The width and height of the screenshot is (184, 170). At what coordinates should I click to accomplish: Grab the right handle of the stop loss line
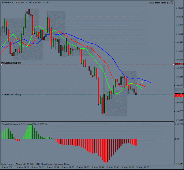click(174, 64)
